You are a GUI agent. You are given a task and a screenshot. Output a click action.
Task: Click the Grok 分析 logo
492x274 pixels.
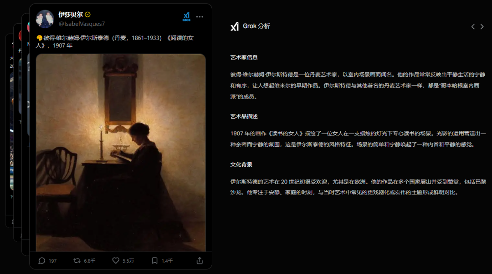tap(235, 27)
